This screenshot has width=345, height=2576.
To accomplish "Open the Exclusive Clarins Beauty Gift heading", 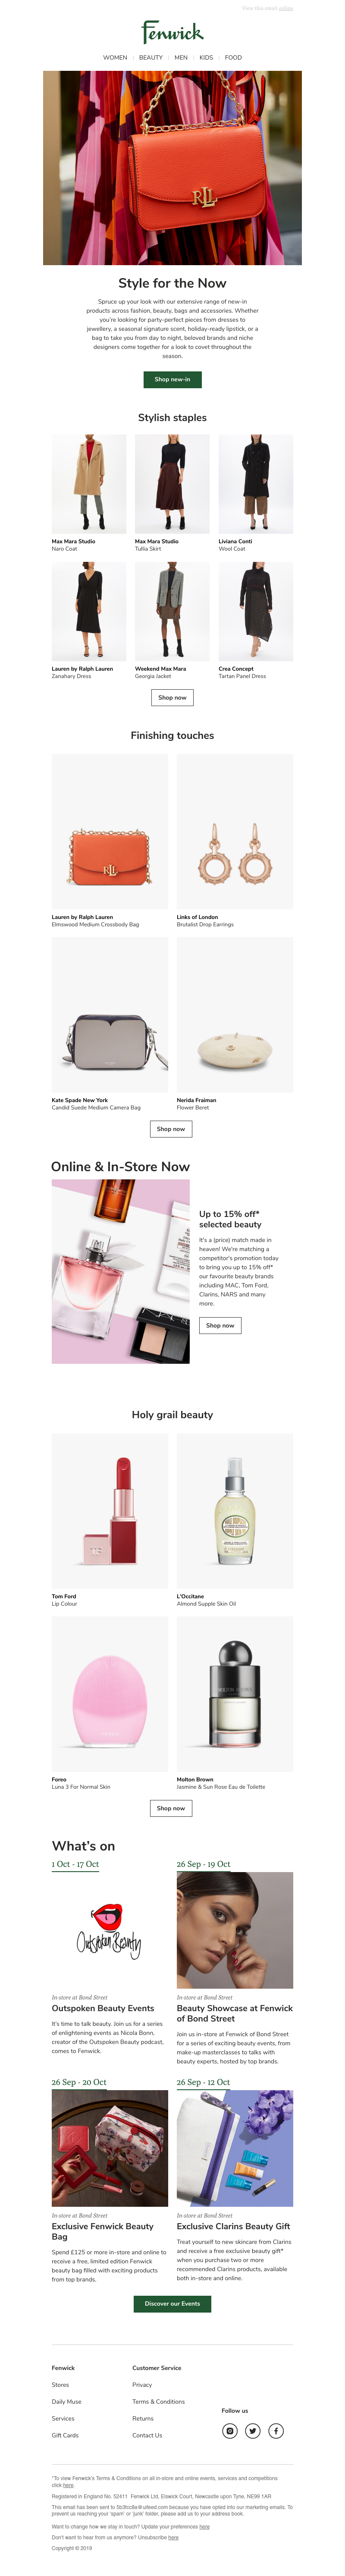I will coord(233,2226).
